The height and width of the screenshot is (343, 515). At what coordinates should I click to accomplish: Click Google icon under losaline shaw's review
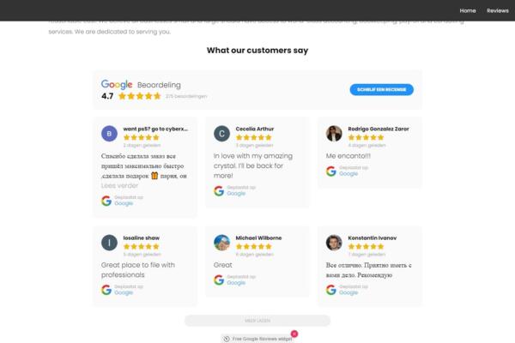[106, 290]
